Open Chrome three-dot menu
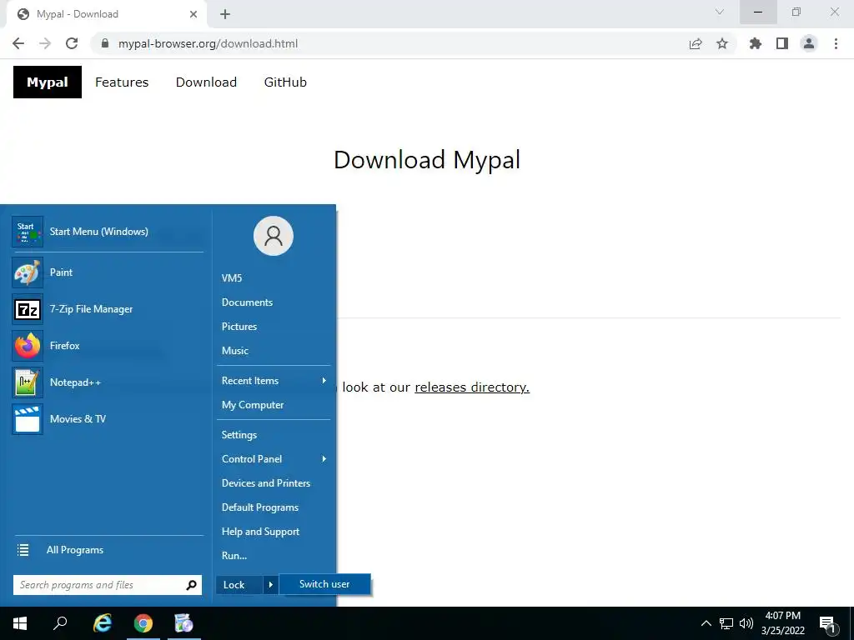The width and height of the screenshot is (854, 640). click(x=836, y=43)
